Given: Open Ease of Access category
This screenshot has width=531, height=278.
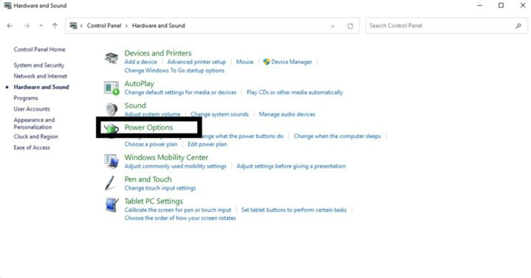Looking at the screenshot, I should tap(32, 148).
